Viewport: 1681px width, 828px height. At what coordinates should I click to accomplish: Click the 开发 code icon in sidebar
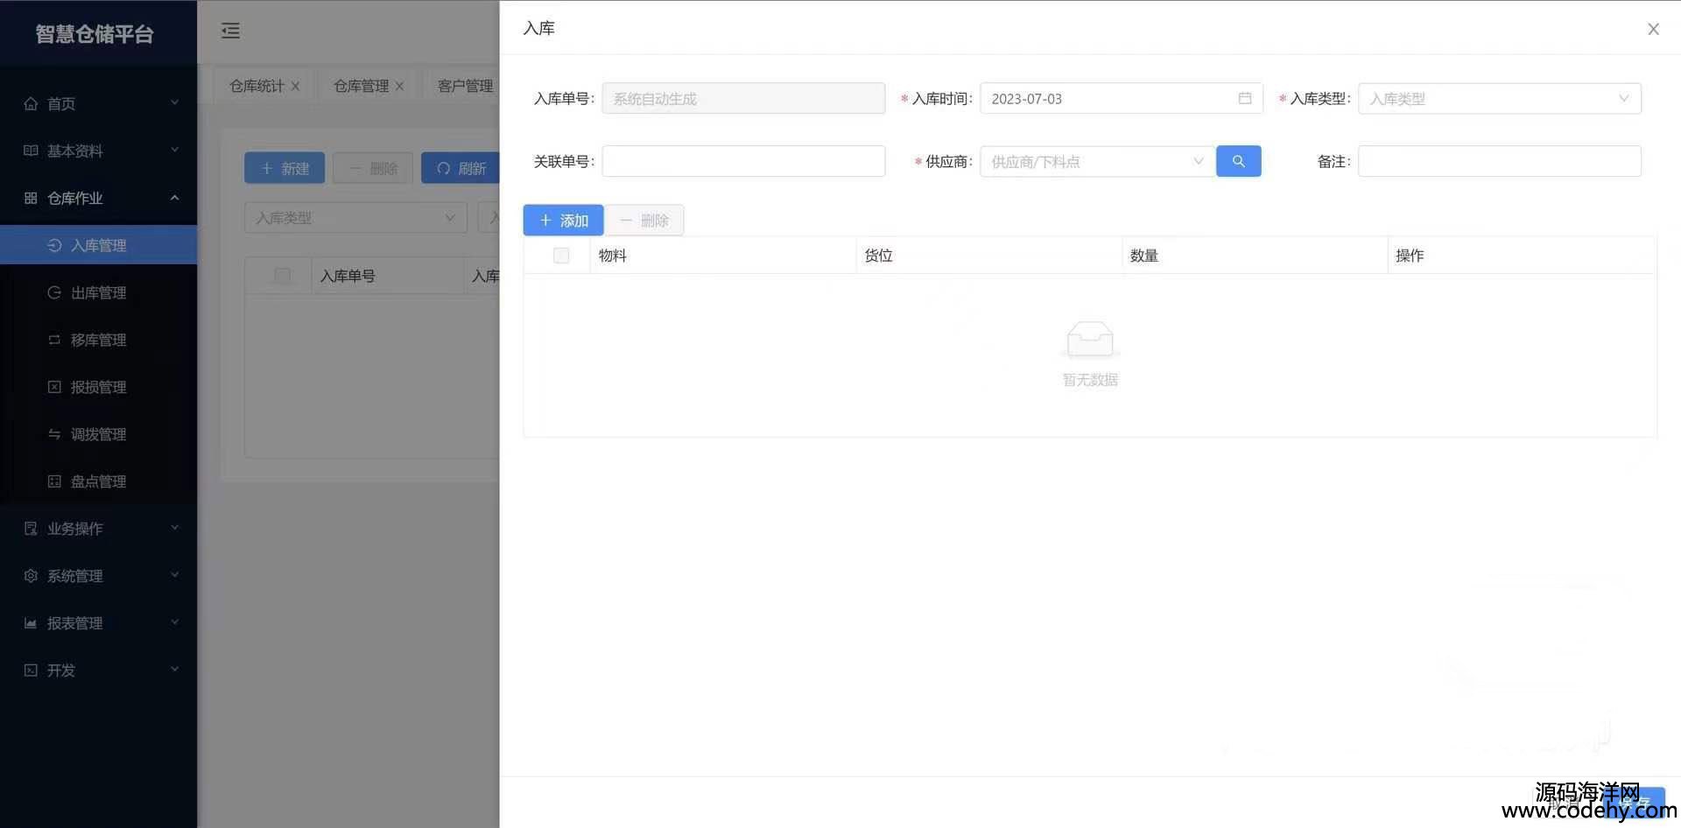pos(31,670)
